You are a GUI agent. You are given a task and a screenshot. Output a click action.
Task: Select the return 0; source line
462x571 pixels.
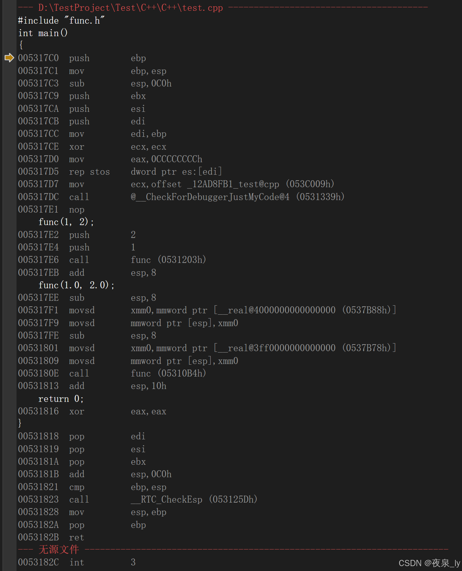(61, 399)
